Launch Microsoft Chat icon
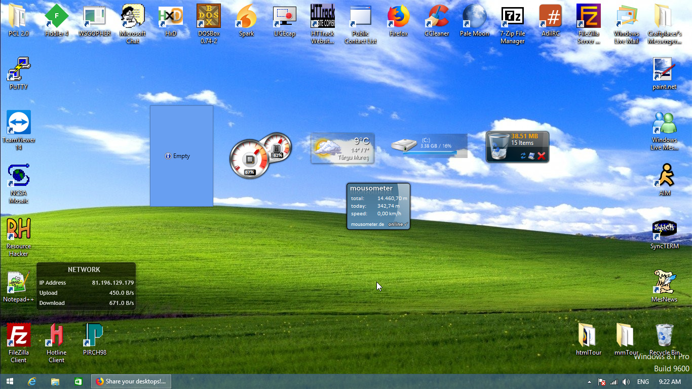Viewport: 692px width, 389px height. click(x=132, y=24)
